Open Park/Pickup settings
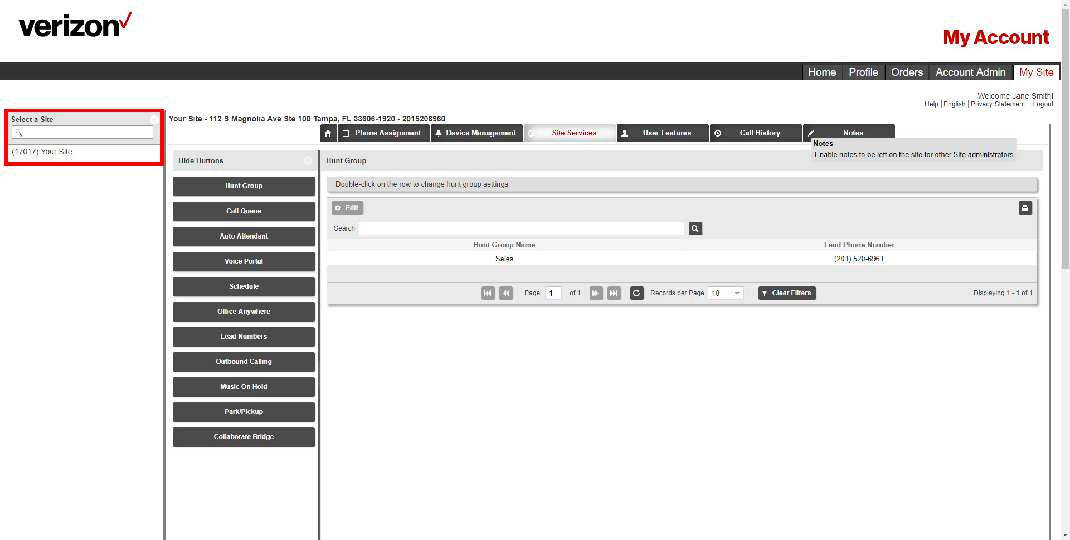The height and width of the screenshot is (540, 1070). point(244,412)
